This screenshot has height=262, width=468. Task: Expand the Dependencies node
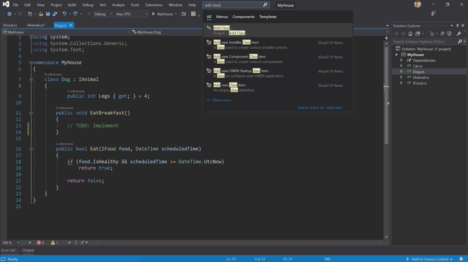click(x=401, y=60)
